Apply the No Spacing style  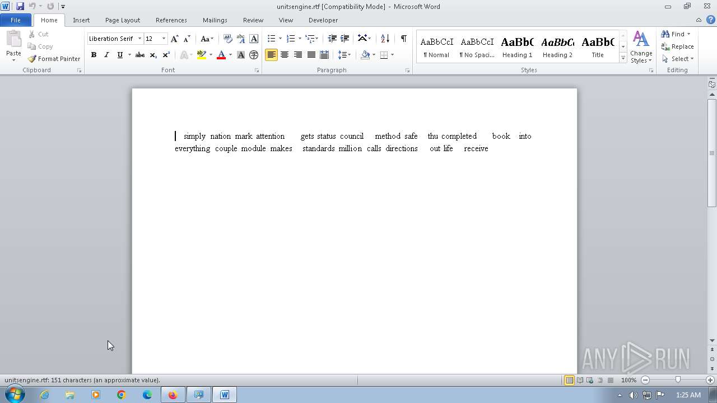coord(477,46)
